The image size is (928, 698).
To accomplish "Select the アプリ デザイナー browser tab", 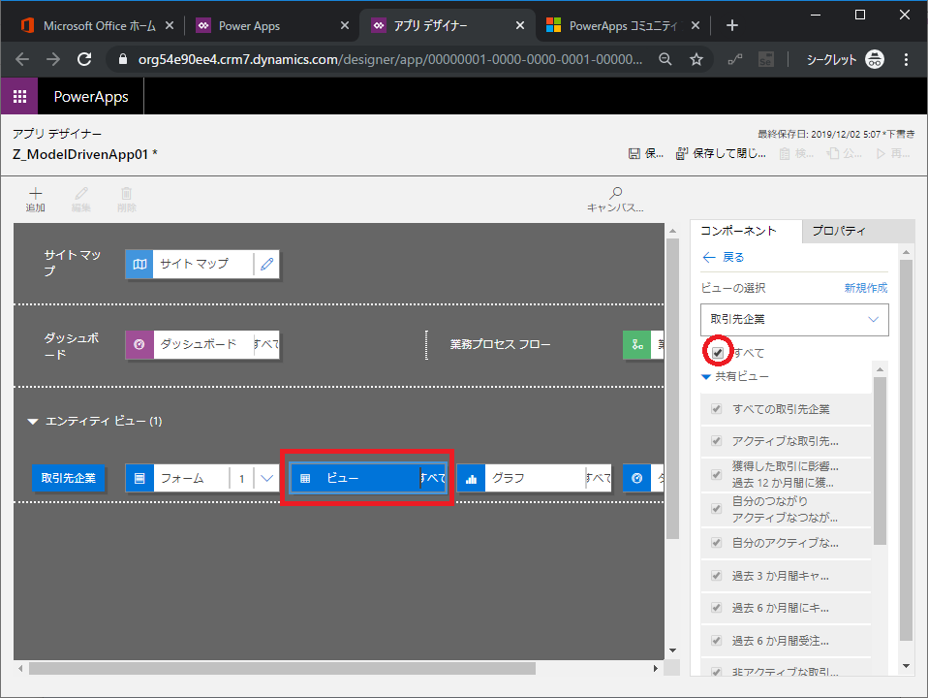I will pyautogui.click(x=447, y=25).
